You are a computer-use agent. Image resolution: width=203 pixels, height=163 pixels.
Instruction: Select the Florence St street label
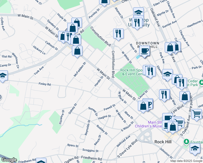[x=62, y=117]
